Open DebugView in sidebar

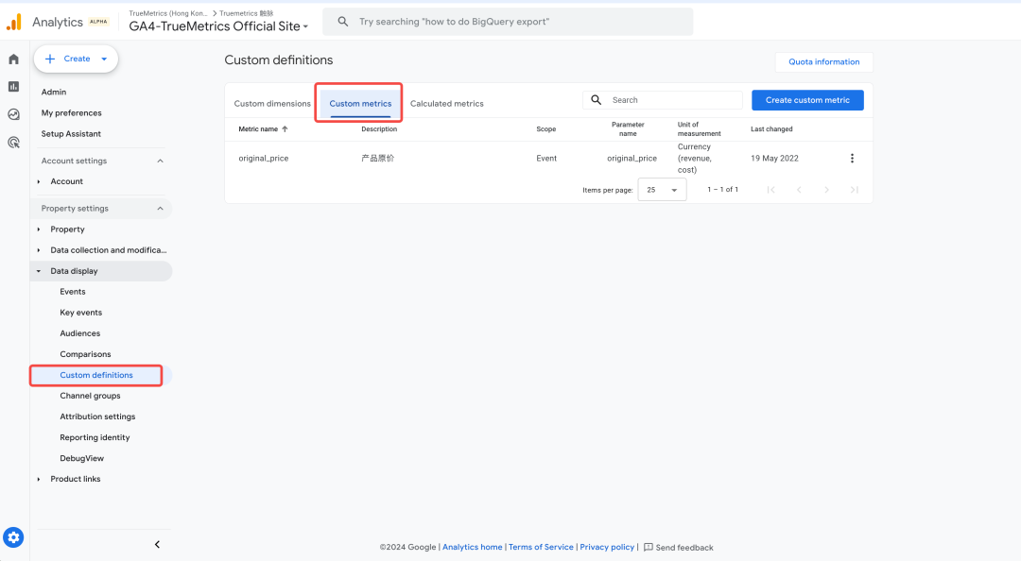click(81, 458)
